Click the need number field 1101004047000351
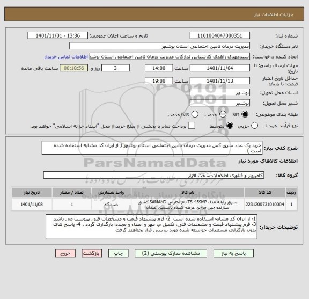Image resolution: width=309 pixels, height=299 pixels. click(x=220, y=36)
